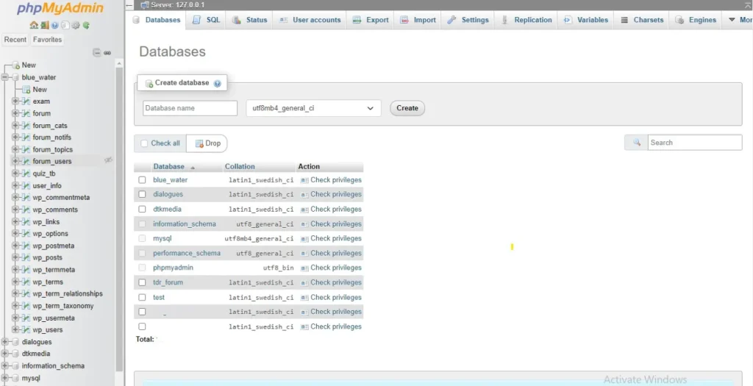The image size is (753, 386).
Task: Reload navigation panel with green arrow icon
Action: pyautogui.click(x=87, y=26)
